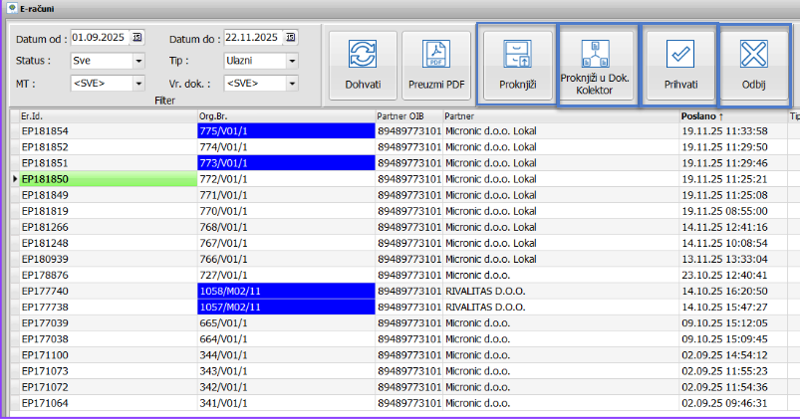Image resolution: width=800 pixels, height=419 pixels.
Task: Click the Datum od date field
Action: point(100,38)
